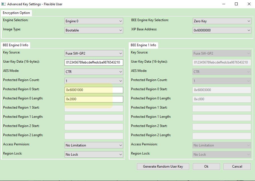The width and height of the screenshot is (255, 181).
Task: Open BEE Engine 0 Protected Region Count dropdown
Action: pos(94,81)
